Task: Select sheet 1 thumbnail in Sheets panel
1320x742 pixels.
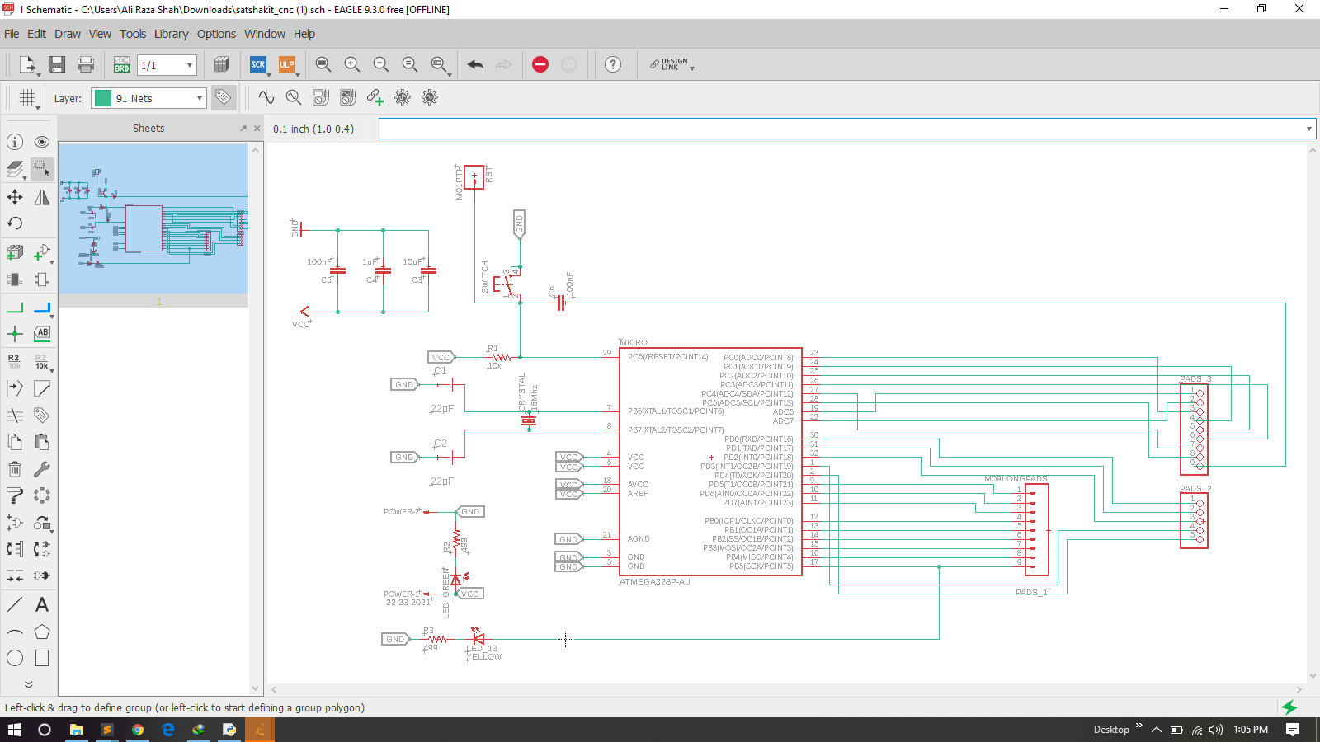Action: click(153, 218)
